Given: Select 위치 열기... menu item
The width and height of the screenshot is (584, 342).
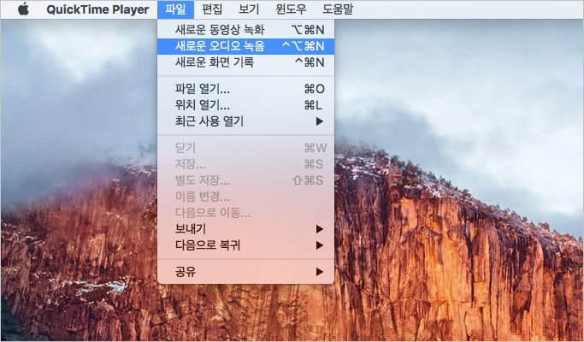Looking at the screenshot, I should (x=245, y=105).
